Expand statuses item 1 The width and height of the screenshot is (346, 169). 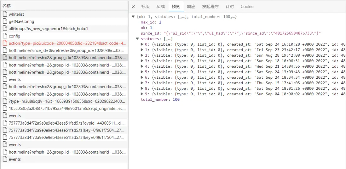pos(142,50)
